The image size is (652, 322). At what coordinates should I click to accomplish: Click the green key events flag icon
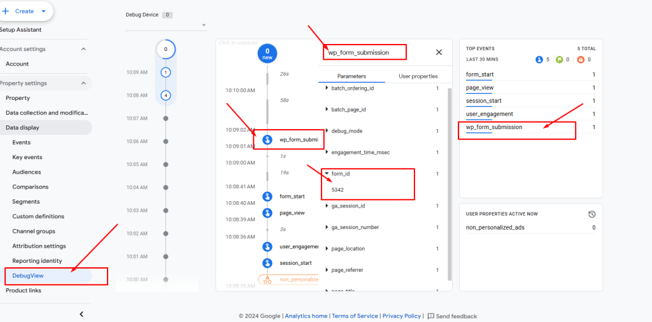[x=560, y=59]
